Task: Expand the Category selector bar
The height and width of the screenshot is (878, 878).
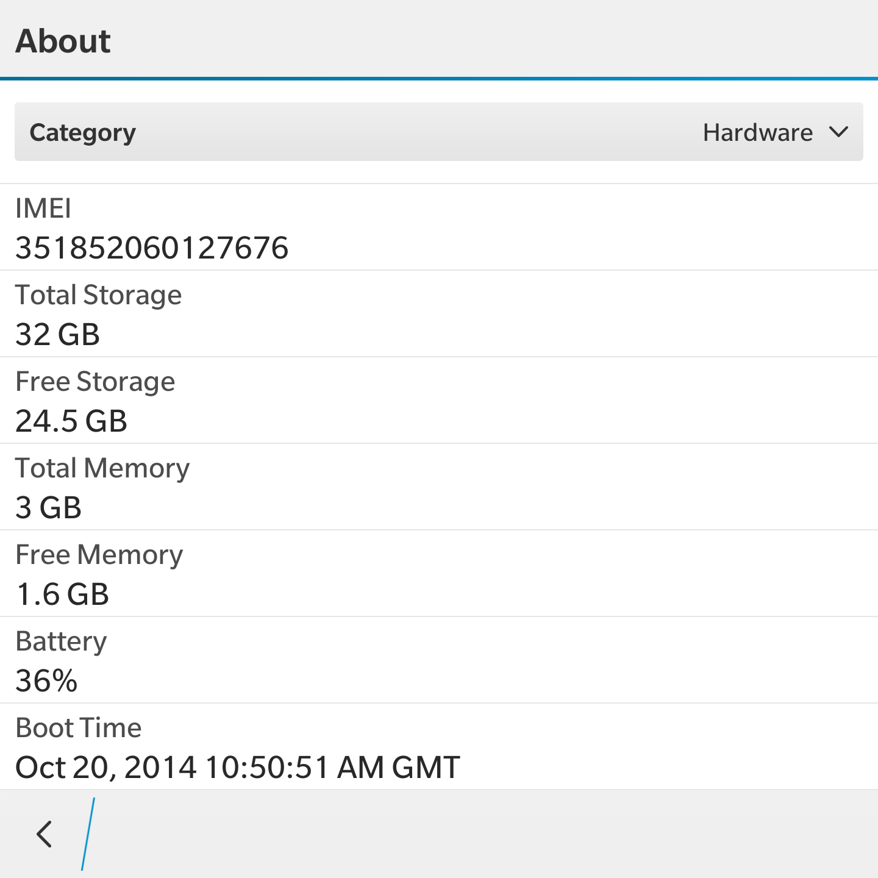Action: point(439,132)
